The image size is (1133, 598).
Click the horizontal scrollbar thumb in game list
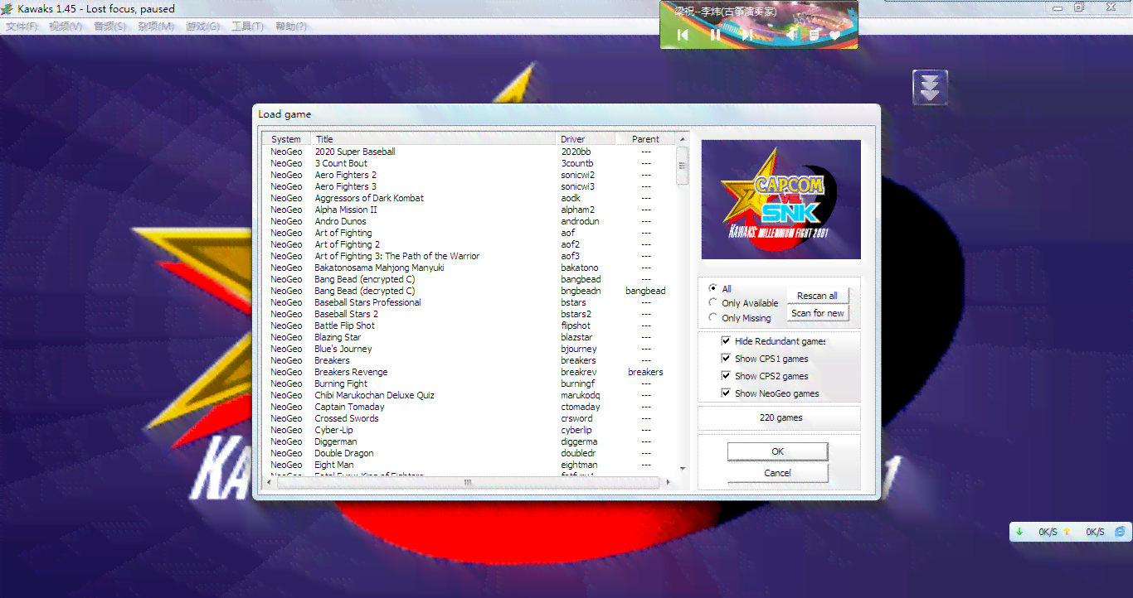point(468,482)
